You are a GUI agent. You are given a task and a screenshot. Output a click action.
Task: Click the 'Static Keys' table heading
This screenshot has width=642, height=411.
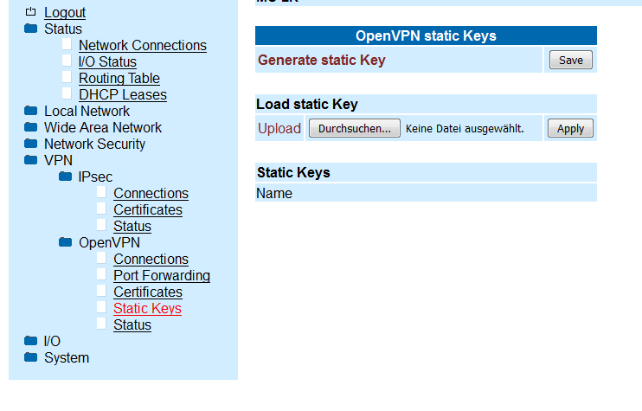click(x=293, y=172)
